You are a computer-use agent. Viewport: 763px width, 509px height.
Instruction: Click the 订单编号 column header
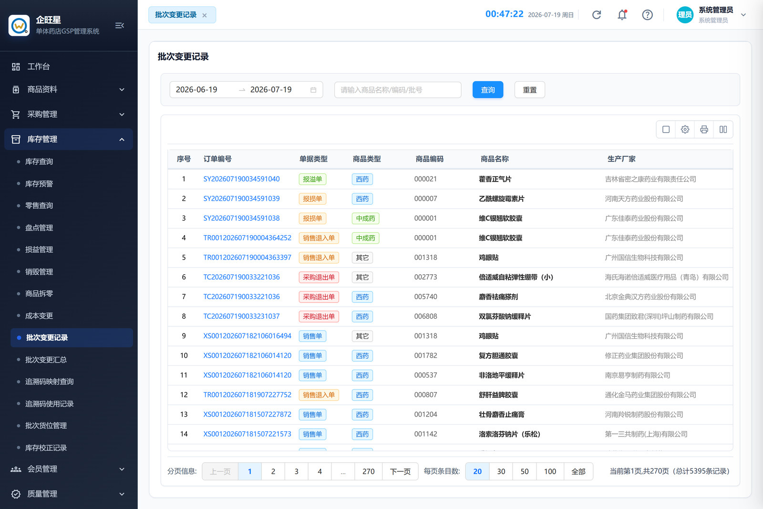217,159
